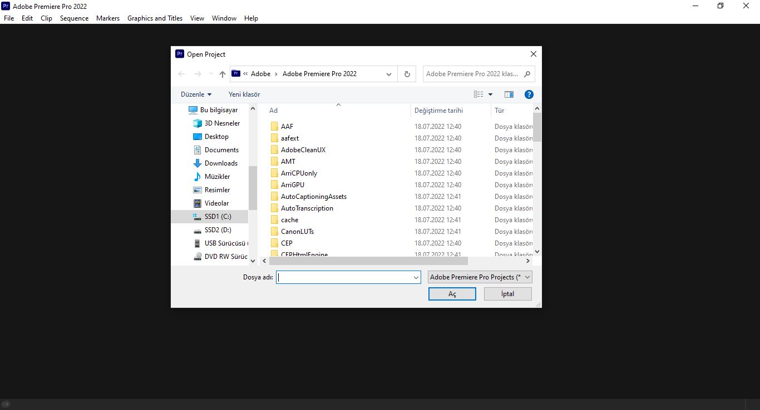Open the Edit menu

point(27,18)
